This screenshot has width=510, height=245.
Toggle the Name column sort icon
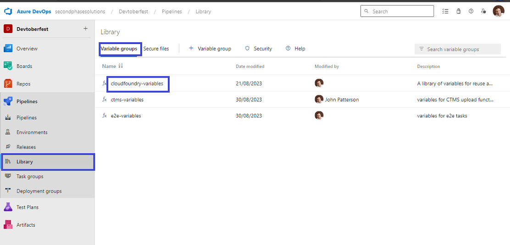121,66
